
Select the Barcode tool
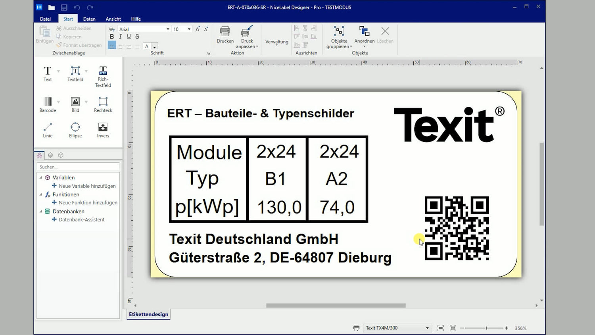pyautogui.click(x=48, y=105)
